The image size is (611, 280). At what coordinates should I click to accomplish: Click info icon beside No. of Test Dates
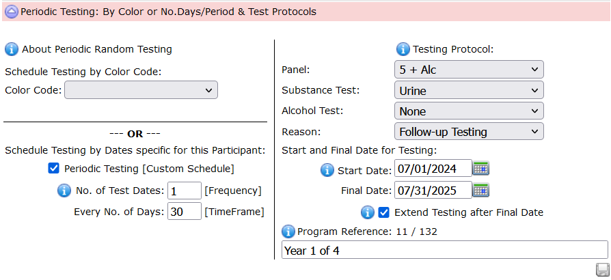click(x=64, y=191)
